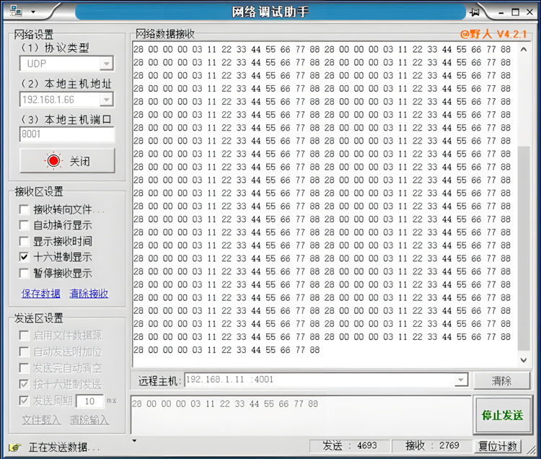
Task: Toggle 自动换行显示 checkbox
Action: click(25, 225)
